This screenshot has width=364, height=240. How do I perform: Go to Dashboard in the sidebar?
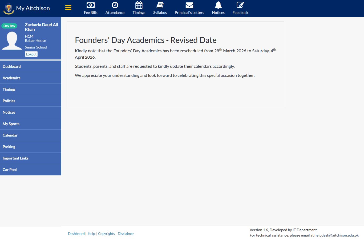[x=31, y=66]
